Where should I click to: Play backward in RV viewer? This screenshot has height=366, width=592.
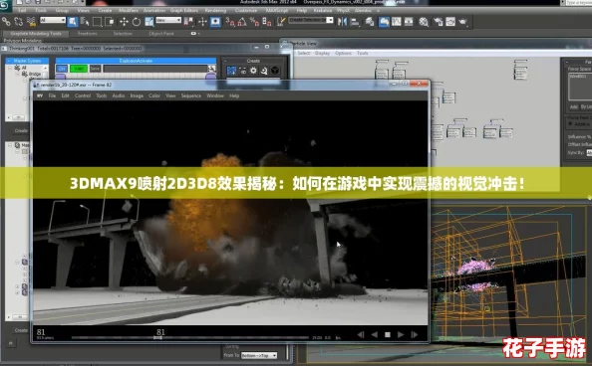point(374,335)
